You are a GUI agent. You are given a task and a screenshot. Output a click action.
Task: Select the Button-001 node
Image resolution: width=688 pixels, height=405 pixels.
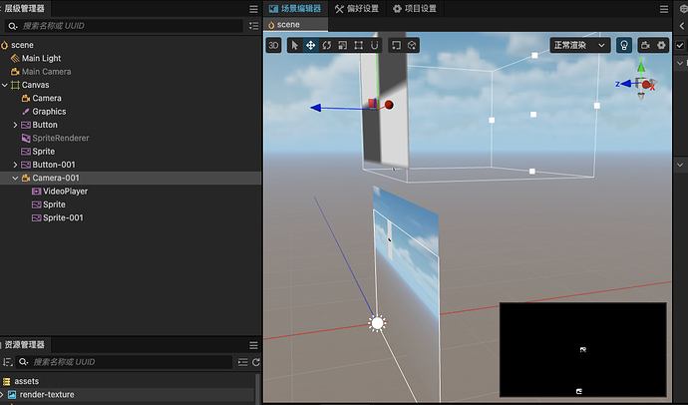pyautogui.click(x=54, y=165)
